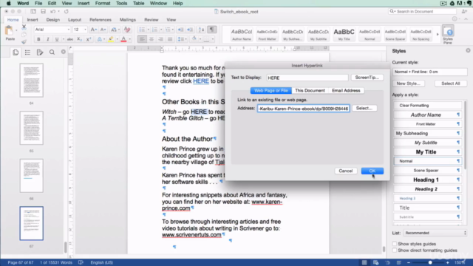The image size is (473, 266).
Task: Open highlight color dropdown arrow
Action: (x=117, y=39)
